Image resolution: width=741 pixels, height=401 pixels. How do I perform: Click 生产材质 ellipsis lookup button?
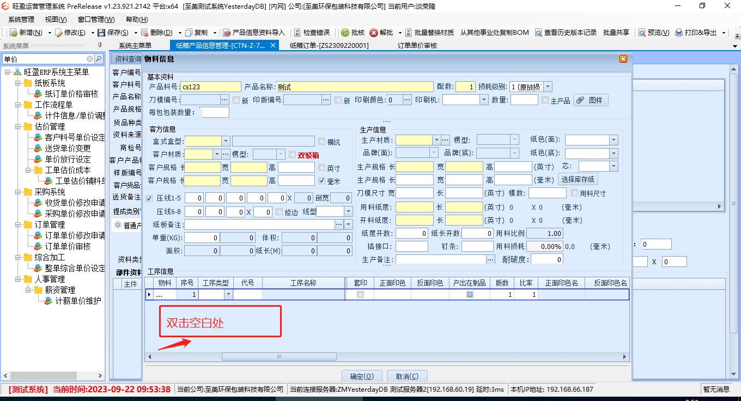point(445,140)
